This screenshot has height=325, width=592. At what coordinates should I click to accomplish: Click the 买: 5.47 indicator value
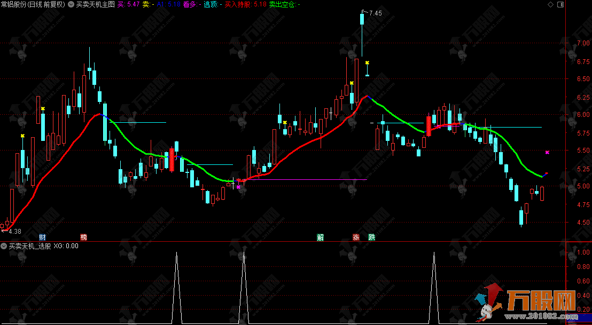tap(128, 4)
